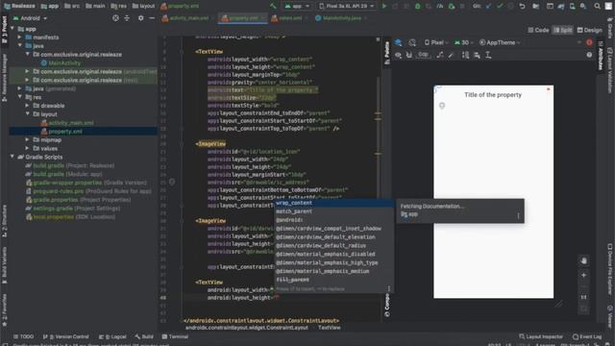615x346 pixels.
Task: Choose match_parent from autocomplete list
Action: [333, 211]
